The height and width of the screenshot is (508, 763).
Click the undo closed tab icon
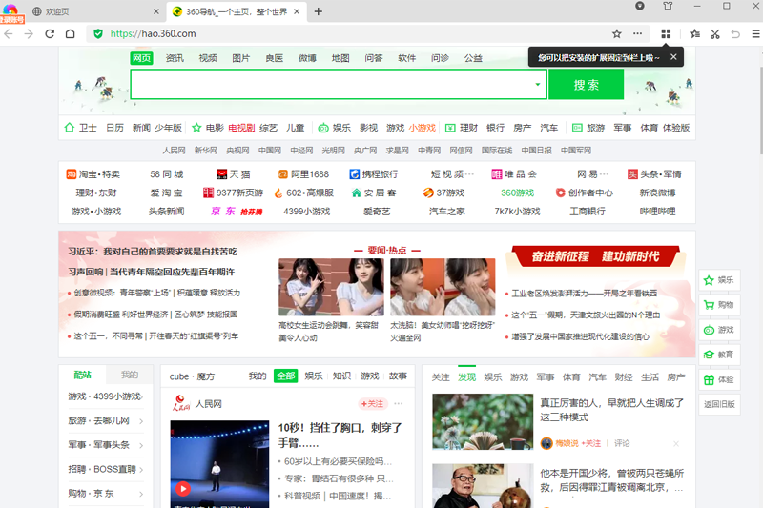click(x=735, y=33)
